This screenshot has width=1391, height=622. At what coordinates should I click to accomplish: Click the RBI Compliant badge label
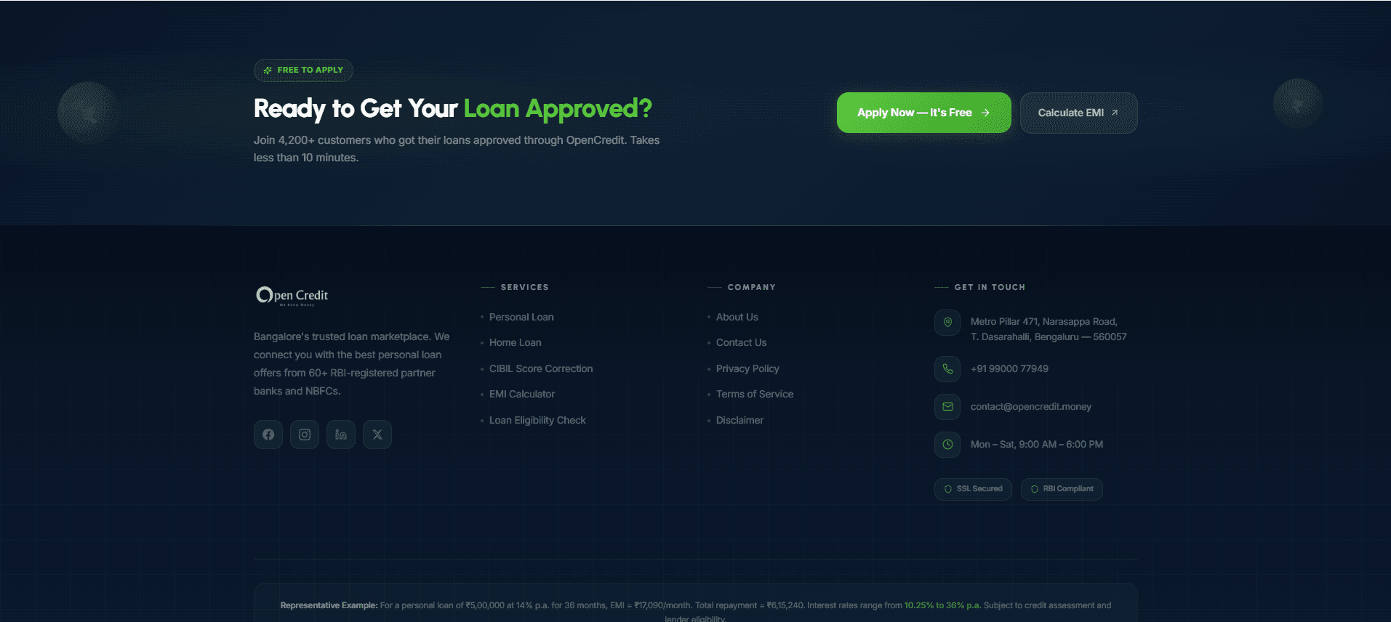pyautogui.click(x=1068, y=489)
